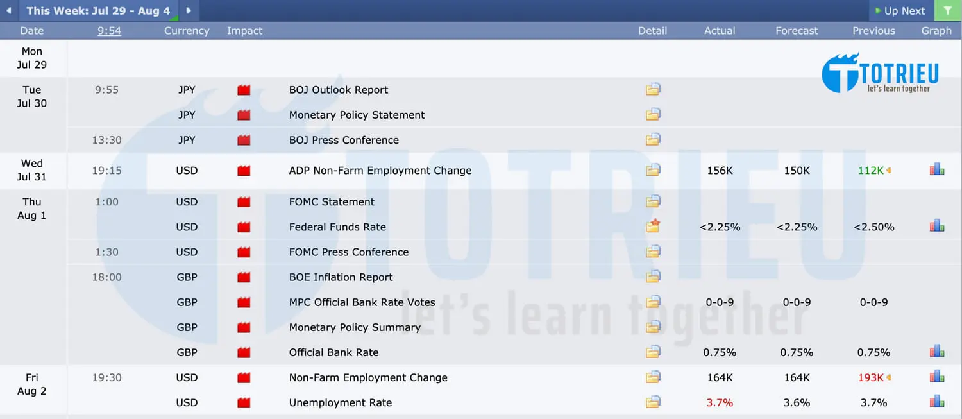Open FOMC Statement detail folder

[x=652, y=201]
